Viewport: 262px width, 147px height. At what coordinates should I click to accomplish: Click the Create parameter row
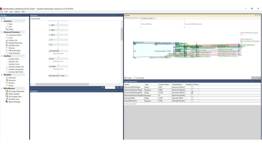130,104
